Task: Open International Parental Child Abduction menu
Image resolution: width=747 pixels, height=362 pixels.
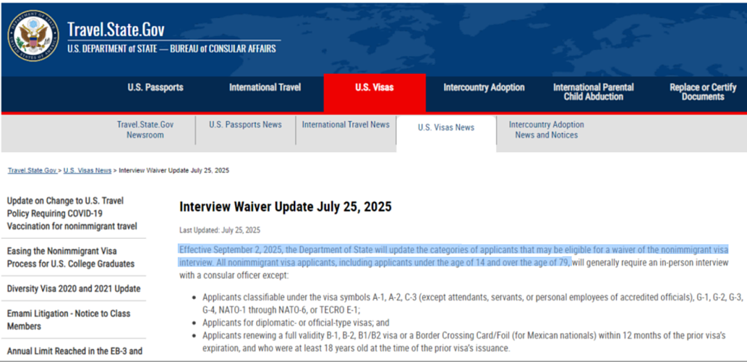Action: (x=593, y=92)
